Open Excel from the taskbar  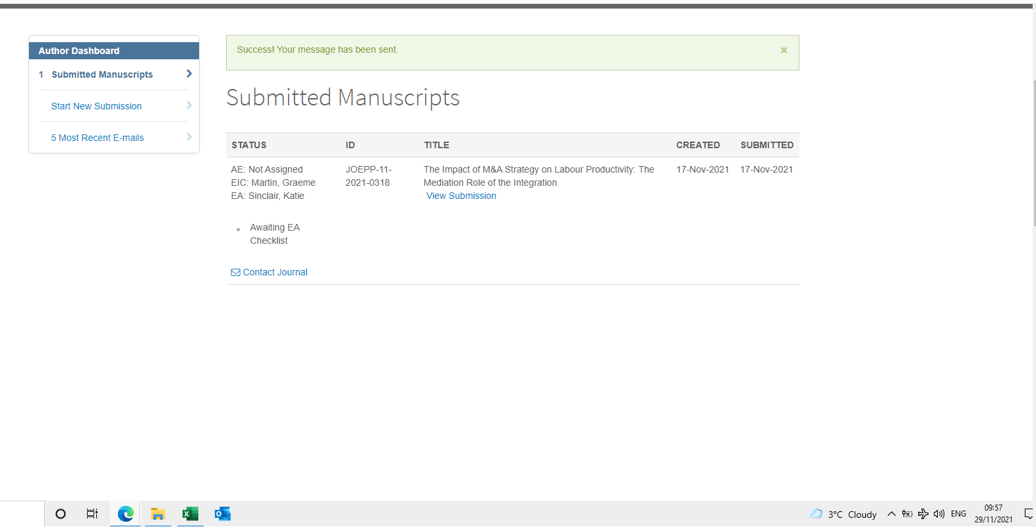190,514
